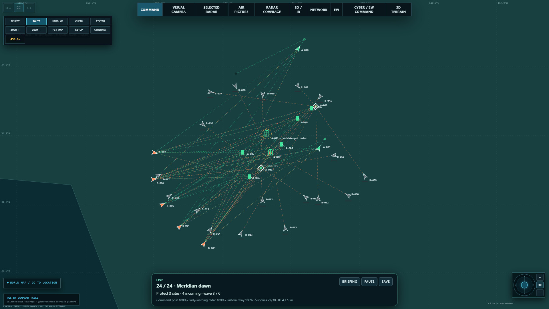Screen dimensions: 549x309
Task: Select the A-008 green unit square
Action: pos(297,118)
